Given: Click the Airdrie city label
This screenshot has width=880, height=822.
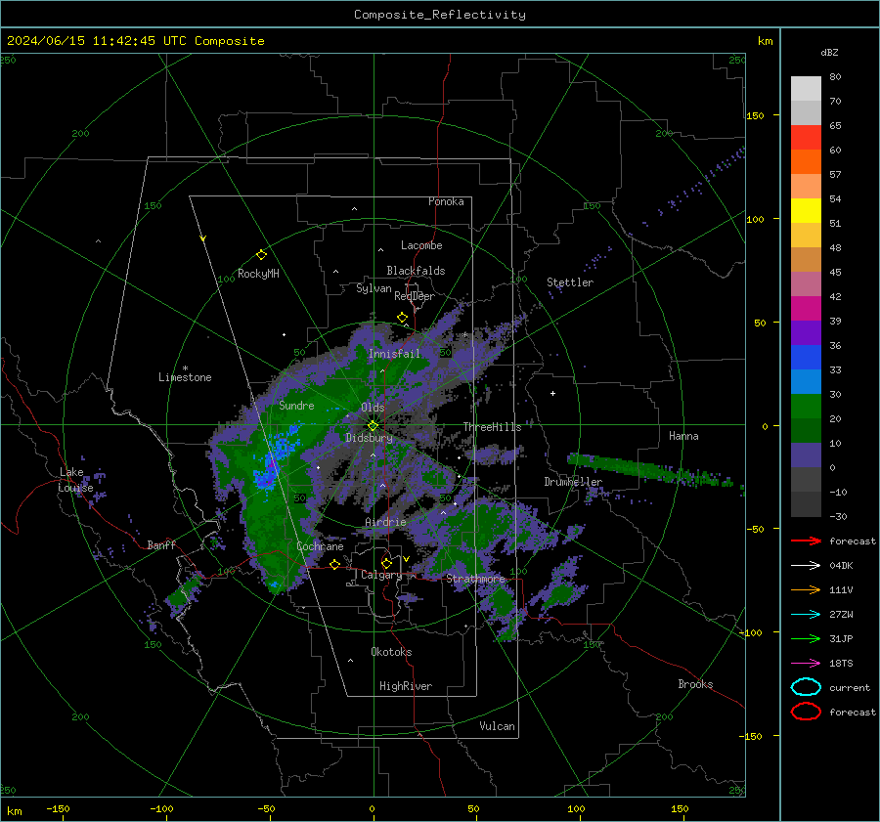Looking at the screenshot, I should click(x=385, y=522).
